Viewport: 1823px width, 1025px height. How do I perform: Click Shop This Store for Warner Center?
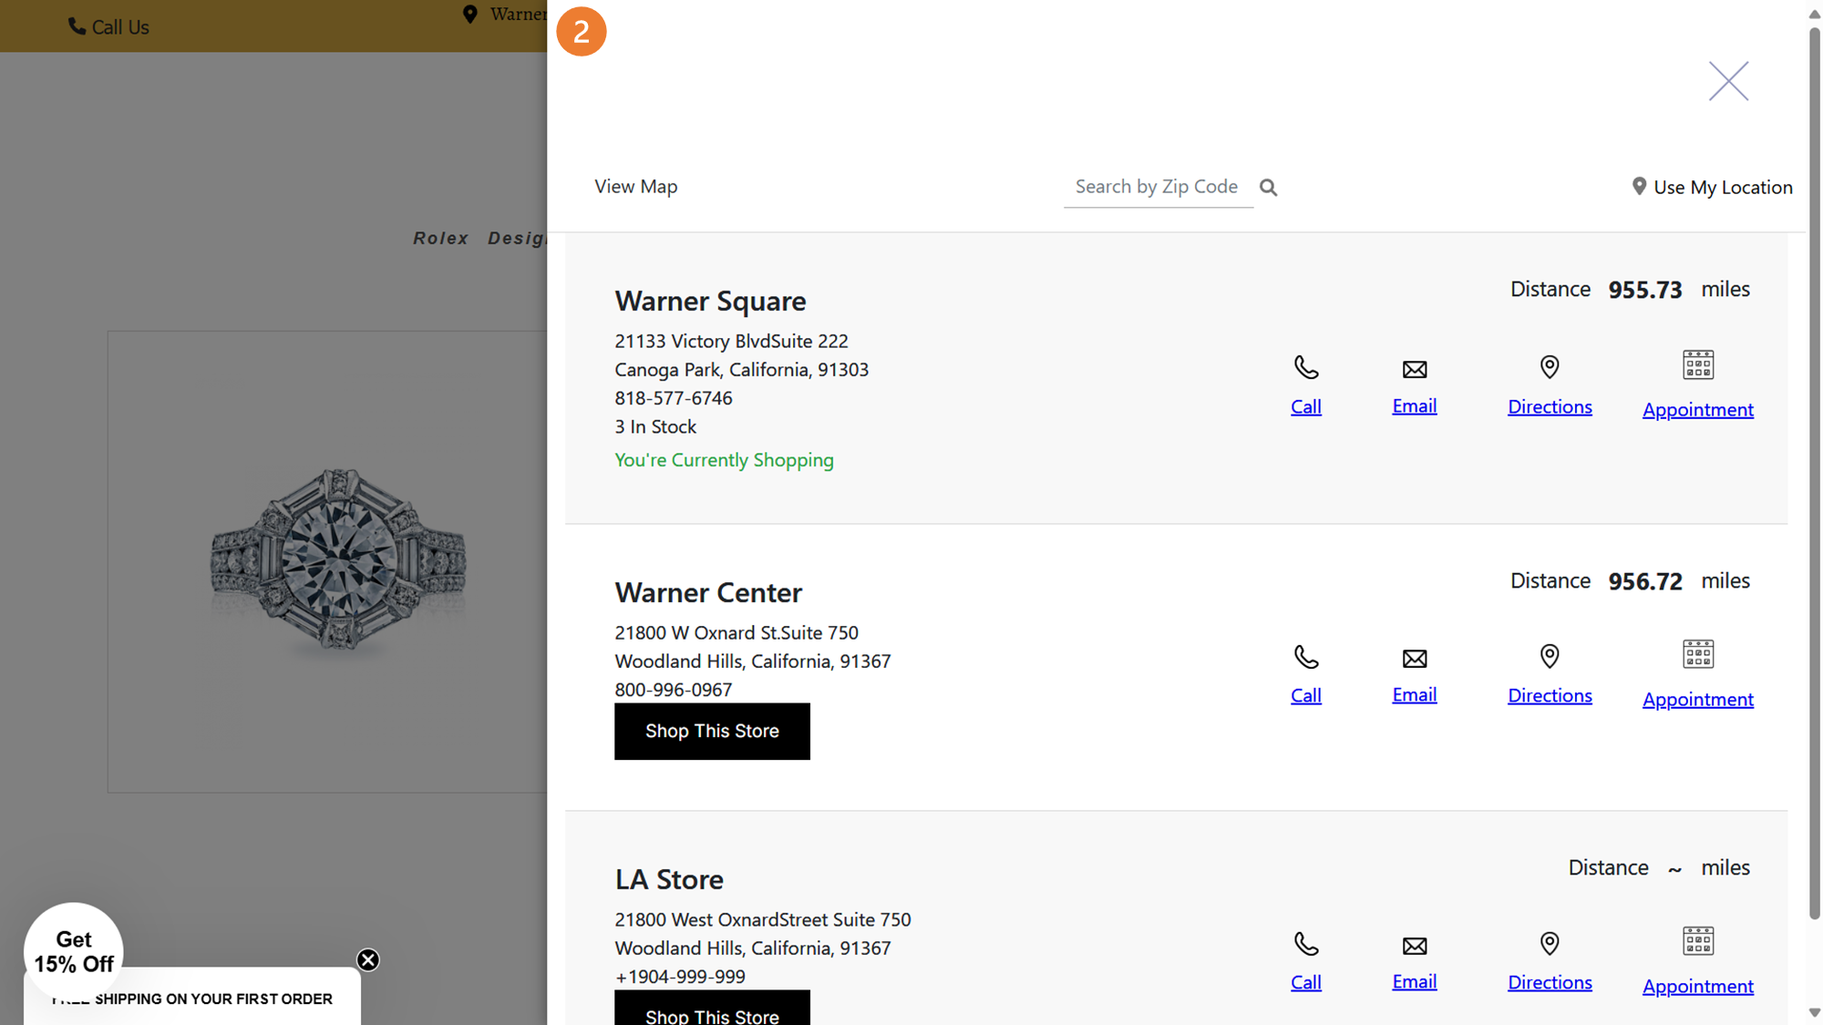point(712,731)
